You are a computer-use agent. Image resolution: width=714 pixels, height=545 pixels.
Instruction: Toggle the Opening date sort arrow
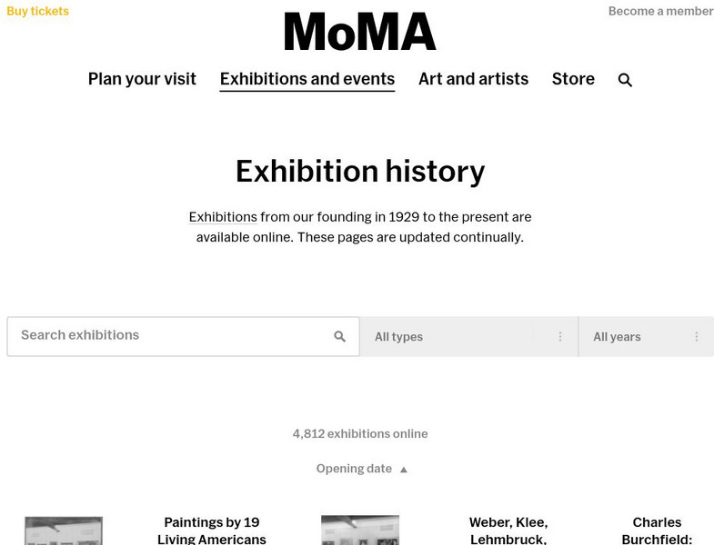tap(404, 470)
